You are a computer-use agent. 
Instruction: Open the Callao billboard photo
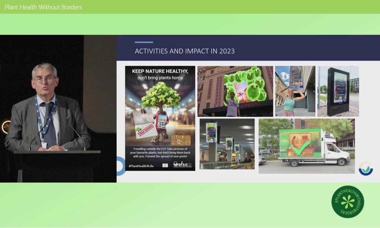(x=235, y=91)
